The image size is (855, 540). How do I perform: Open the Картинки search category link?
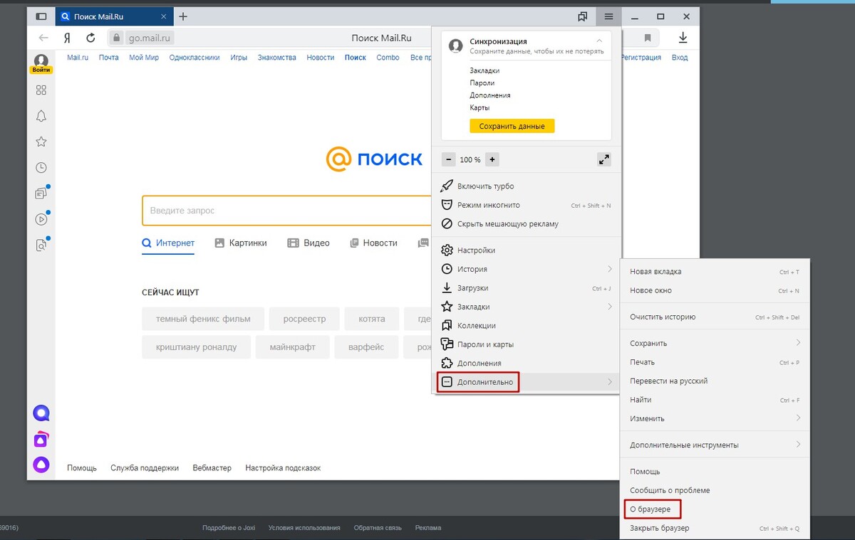click(x=241, y=243)
